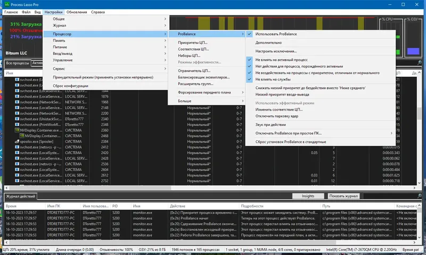Click the Process Lasso Pro title bar icon
The width and height of the screenshot is (426, 255).
[7, 4]
